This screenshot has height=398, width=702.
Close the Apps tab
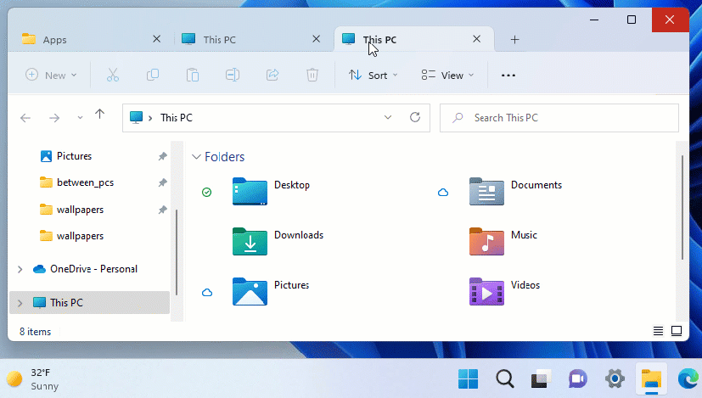tap(155, 39)
